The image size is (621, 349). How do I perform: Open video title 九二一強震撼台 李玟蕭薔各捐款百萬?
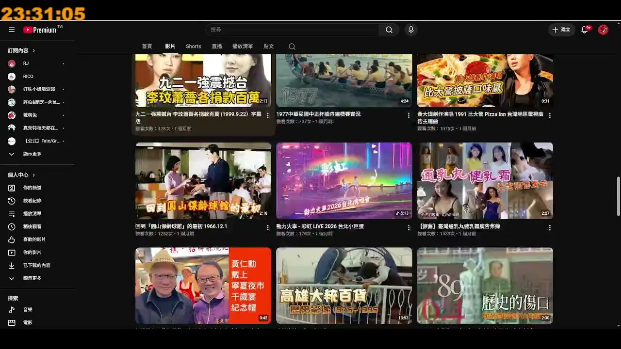coord(199,118)
